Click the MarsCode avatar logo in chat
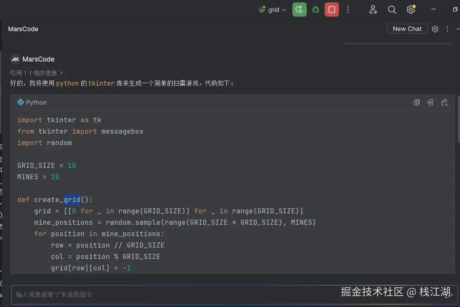460x307 pixels. coord(15,59)
